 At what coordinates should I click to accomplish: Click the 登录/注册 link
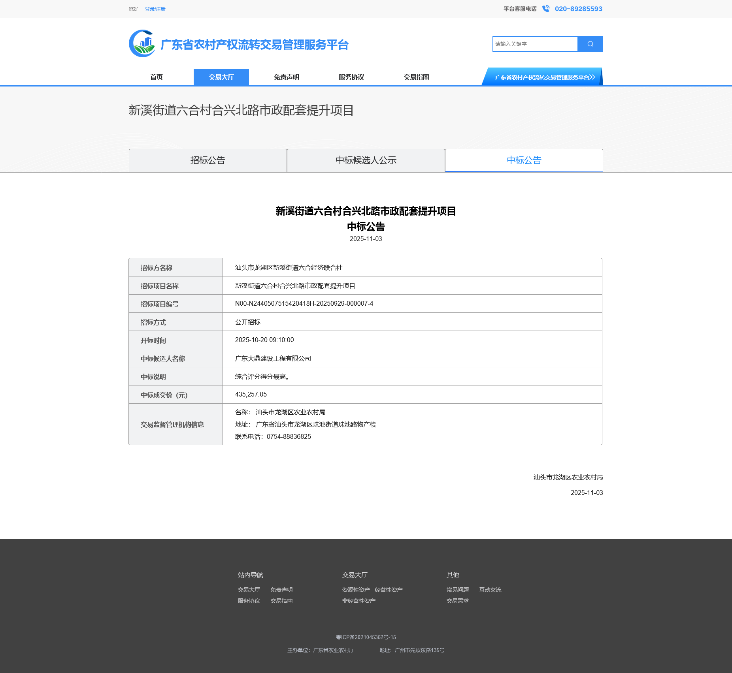pyautogui.click(x=155, y=8)
